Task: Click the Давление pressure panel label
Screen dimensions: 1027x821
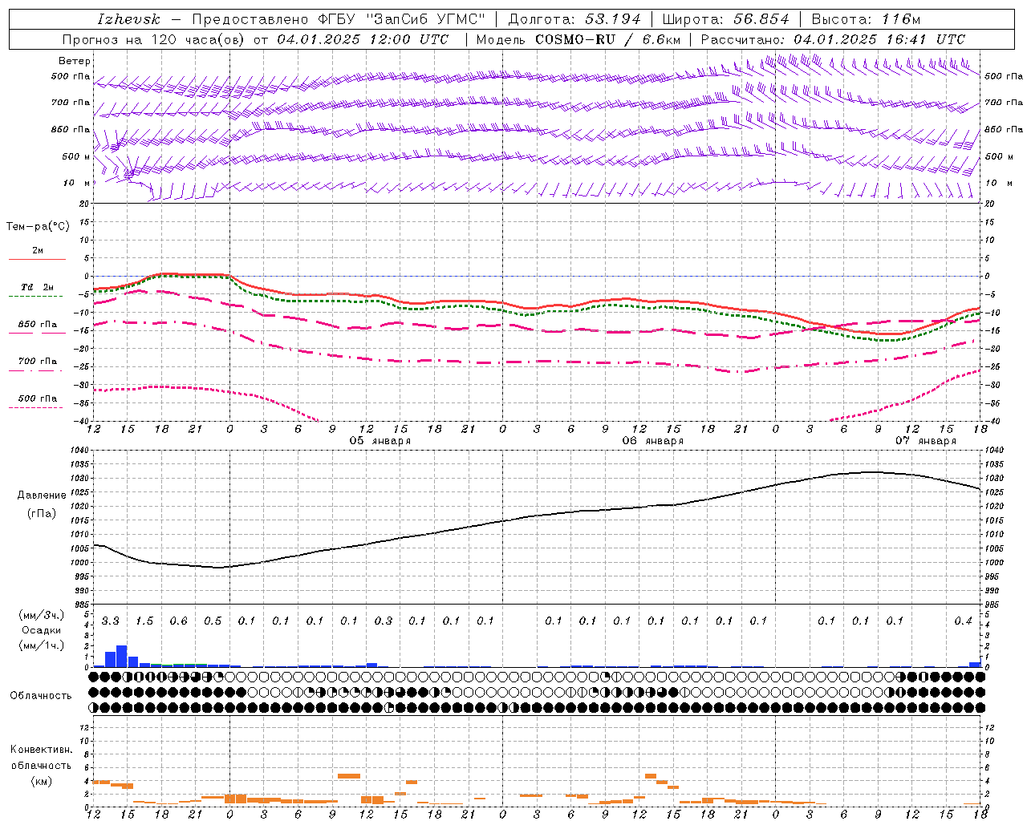Action: point(42,495)
